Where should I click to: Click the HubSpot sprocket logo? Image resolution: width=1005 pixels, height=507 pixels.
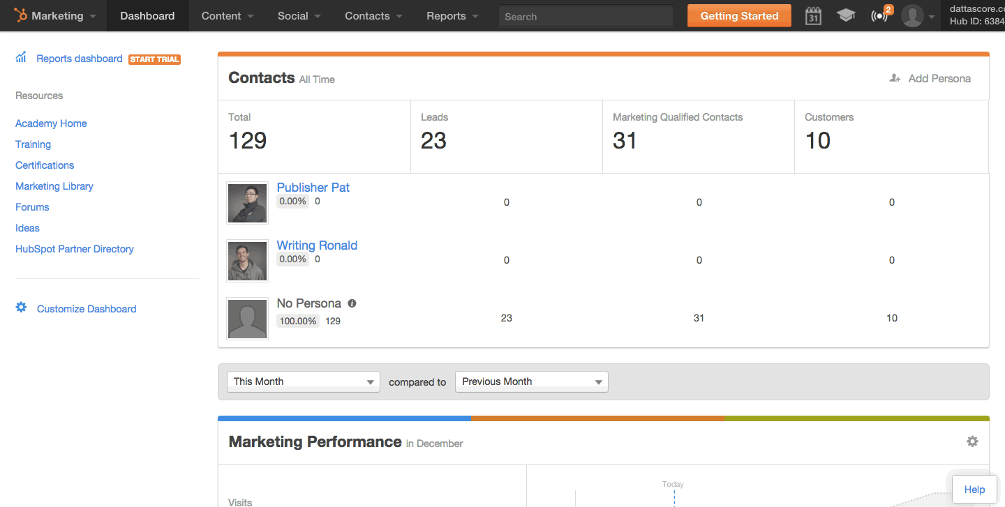pos(20,15)
